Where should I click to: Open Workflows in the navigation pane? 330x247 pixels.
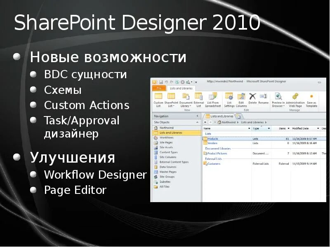(177, 137)
